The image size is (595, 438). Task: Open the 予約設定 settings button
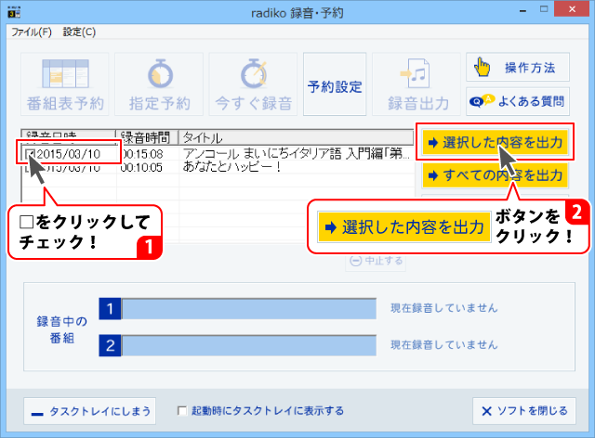pyautogui.click(x=335, y=84)
